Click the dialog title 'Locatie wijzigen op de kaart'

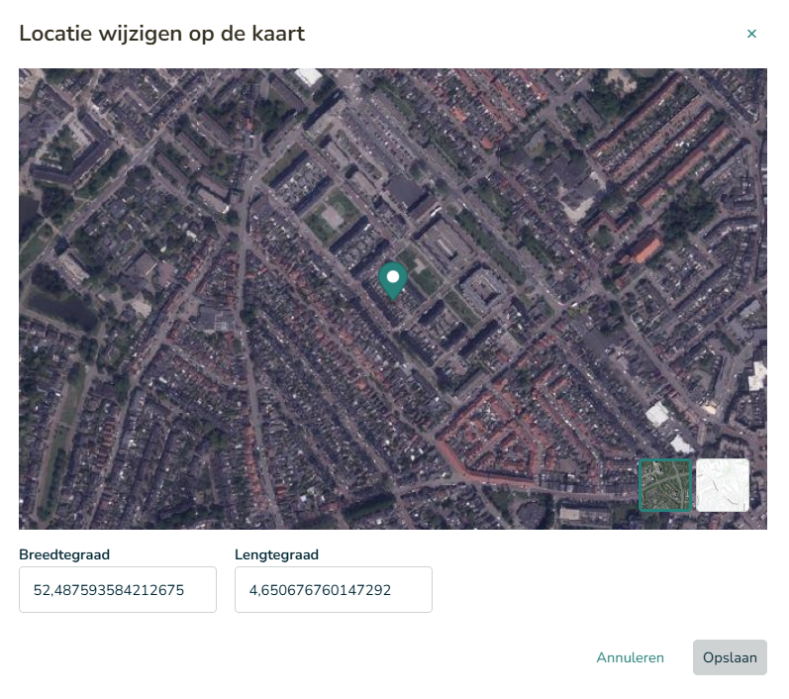pos(162,34)
